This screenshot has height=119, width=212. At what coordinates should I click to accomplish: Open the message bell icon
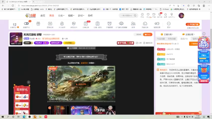point(165,14)
